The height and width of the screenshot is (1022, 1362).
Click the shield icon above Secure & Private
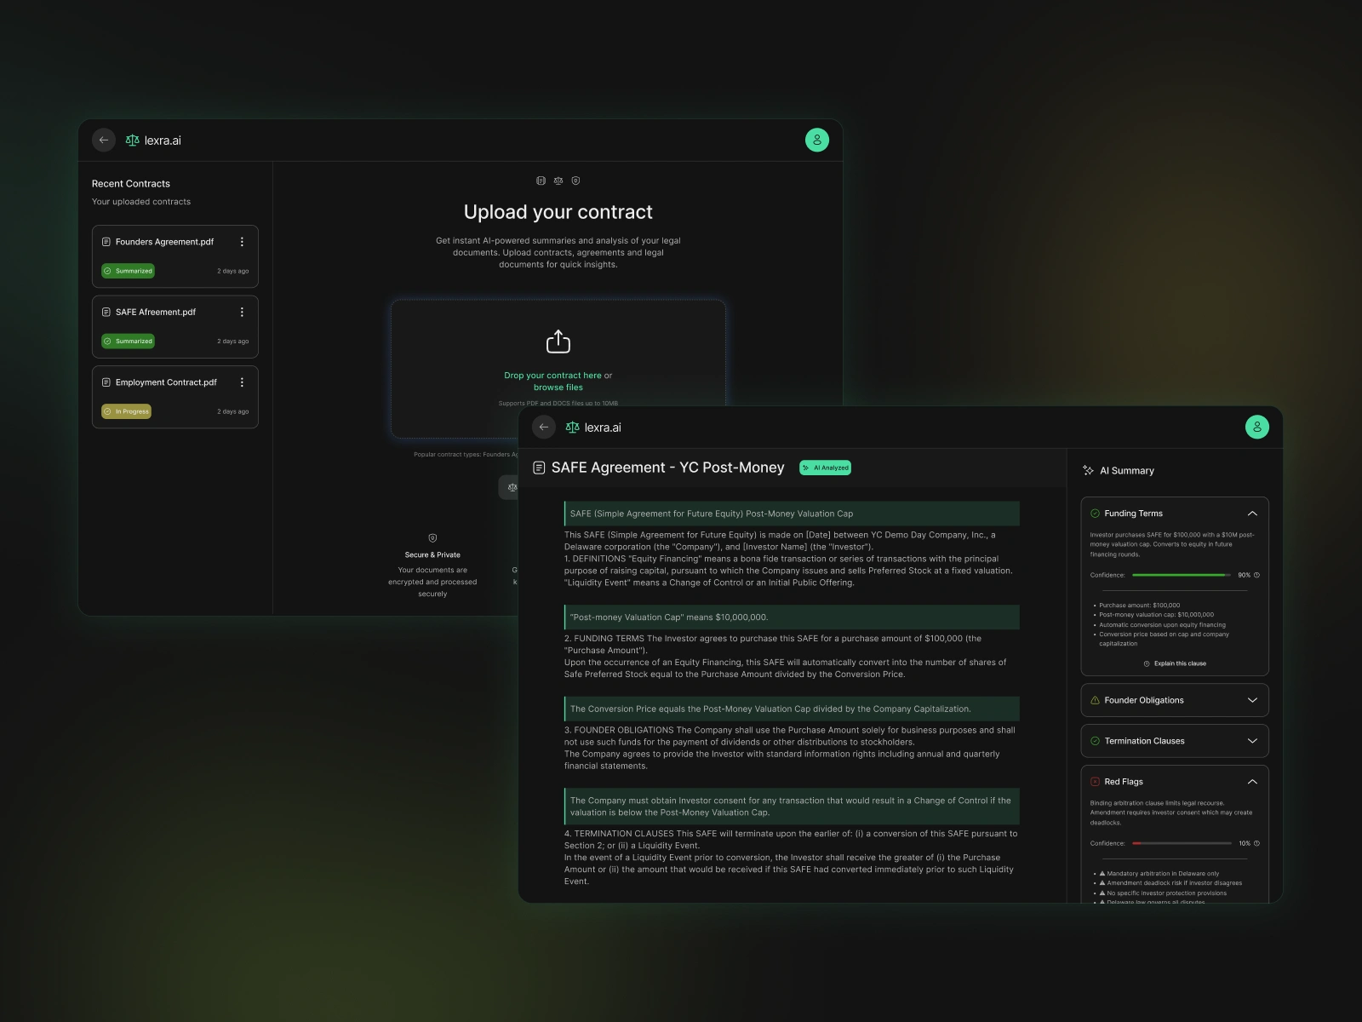[432, 538]
